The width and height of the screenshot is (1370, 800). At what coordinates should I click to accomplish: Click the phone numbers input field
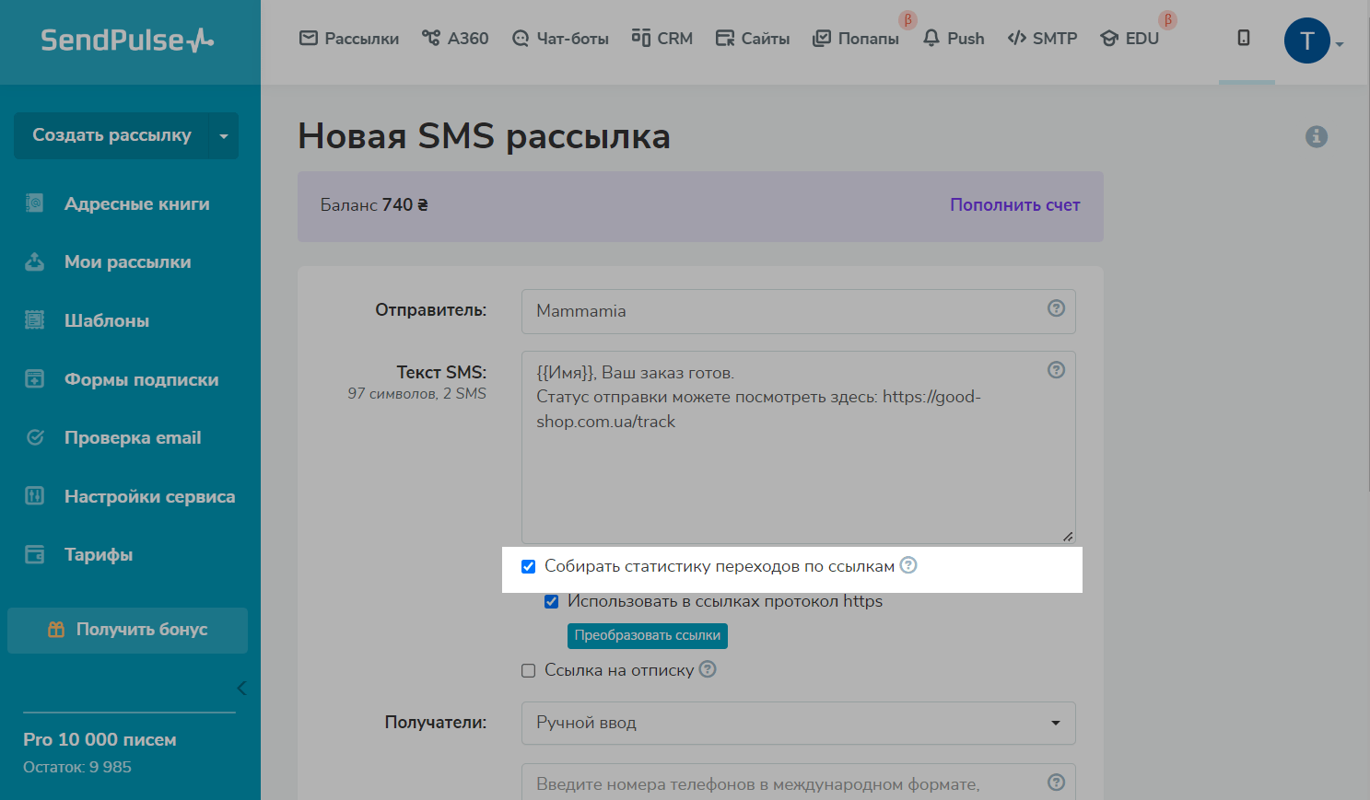click(x=799, y=783)
